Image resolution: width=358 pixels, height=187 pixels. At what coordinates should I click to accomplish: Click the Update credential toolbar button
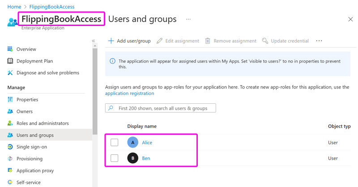tap(286, 41)
